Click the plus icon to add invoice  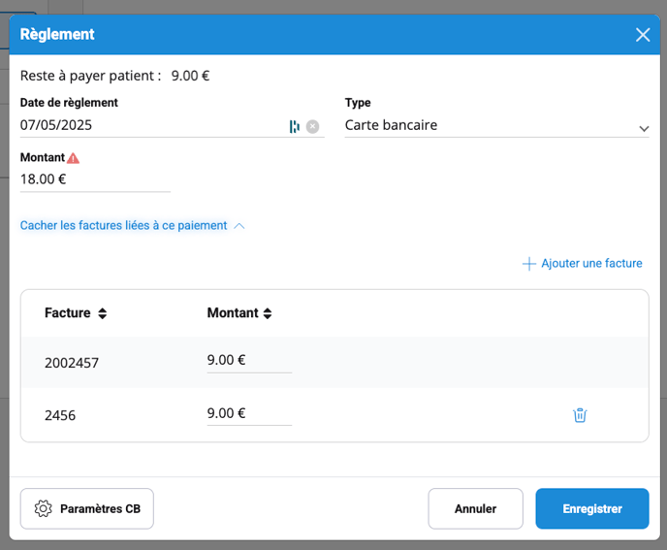pyautogui.click(x=528, y=264)
